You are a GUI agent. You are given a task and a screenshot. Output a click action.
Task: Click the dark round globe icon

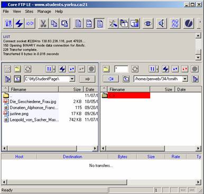[189, 23]
